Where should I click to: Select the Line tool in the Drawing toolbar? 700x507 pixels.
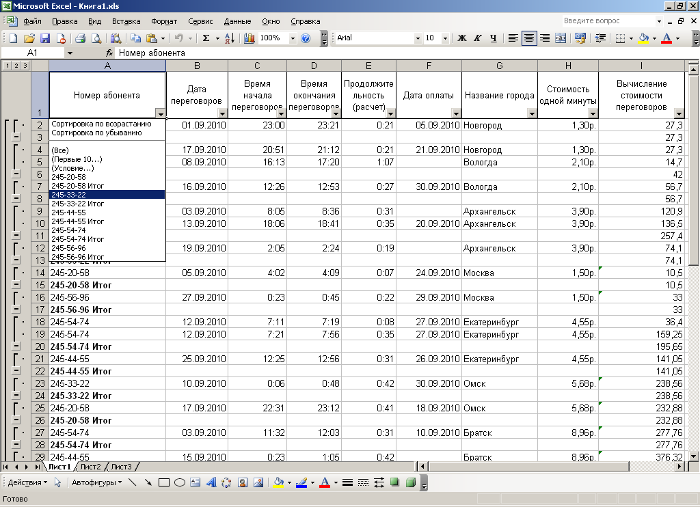pyautogui.click(x=132, y=482)
